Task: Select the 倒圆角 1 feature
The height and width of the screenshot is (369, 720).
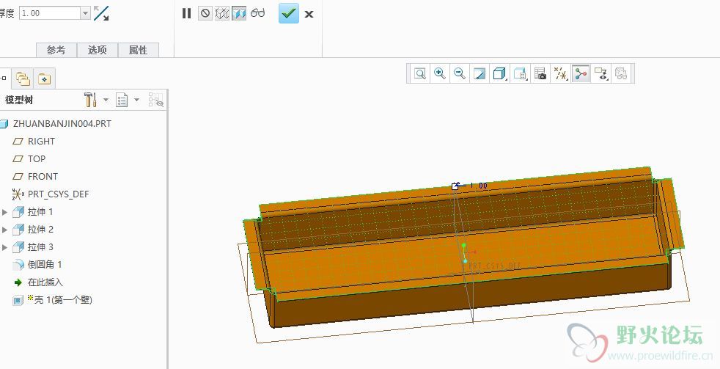Action: 45,265
